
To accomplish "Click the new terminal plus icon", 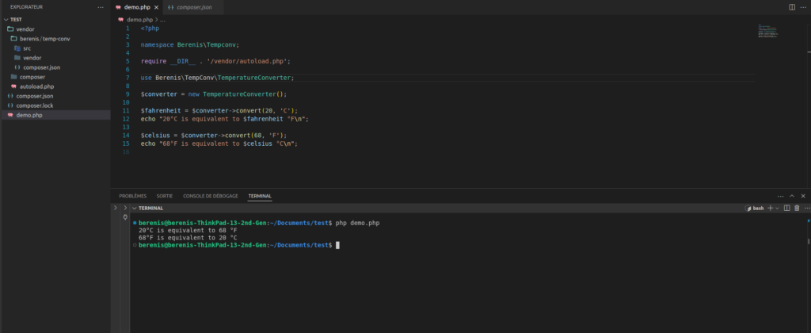I will [770, 208].
